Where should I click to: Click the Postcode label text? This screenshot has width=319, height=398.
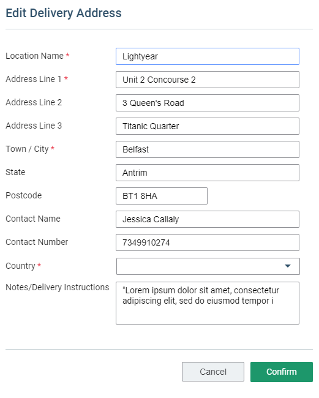[x=24, y=195]
